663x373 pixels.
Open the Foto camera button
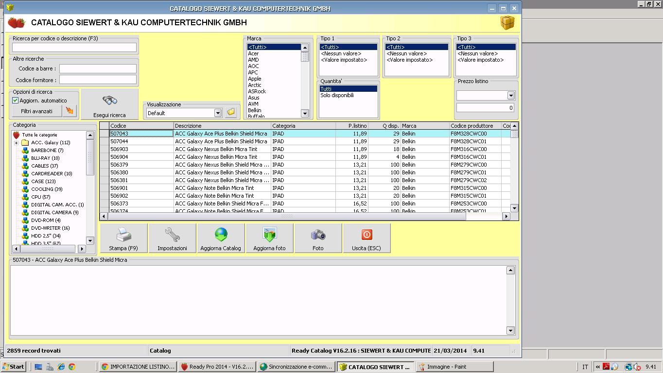click(318, 238)
